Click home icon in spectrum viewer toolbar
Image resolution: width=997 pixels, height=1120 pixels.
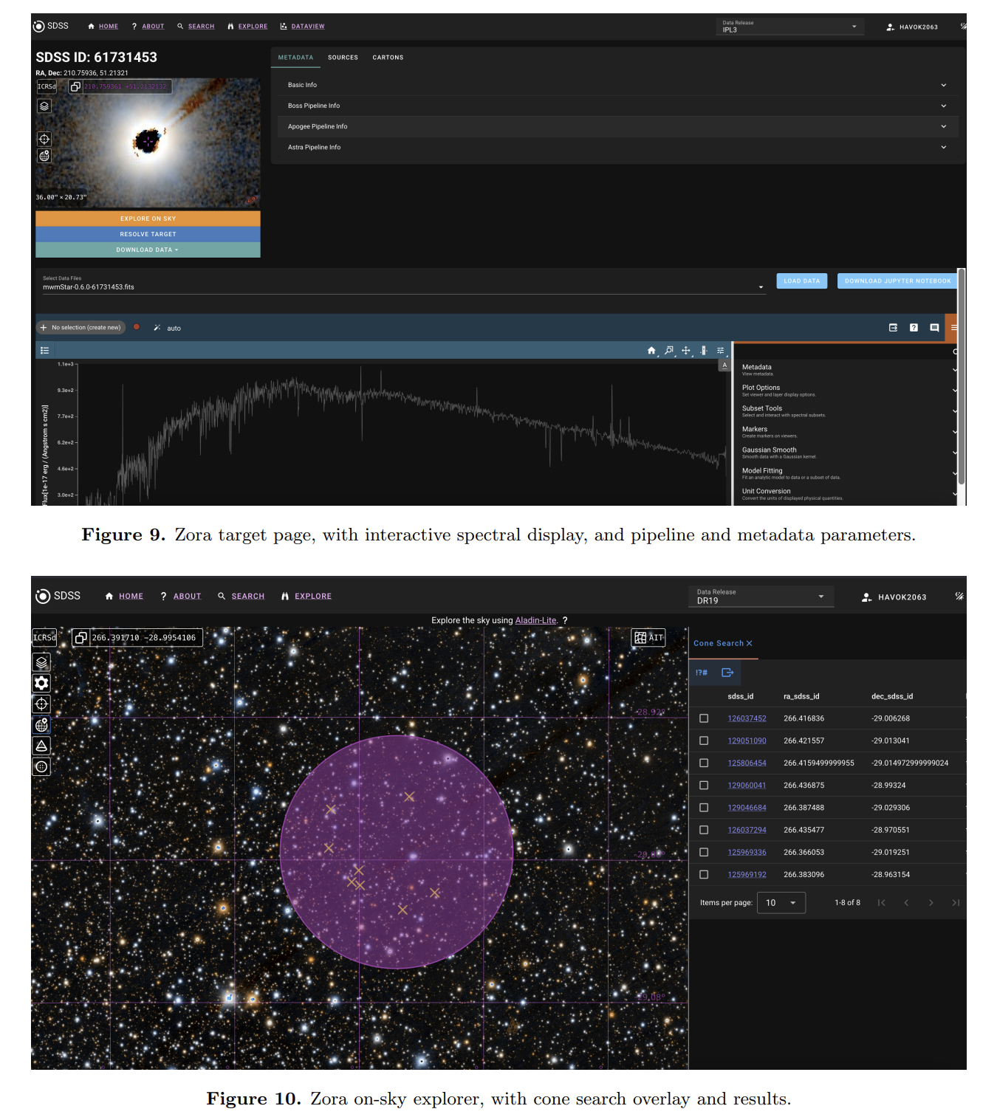[651, 351]
